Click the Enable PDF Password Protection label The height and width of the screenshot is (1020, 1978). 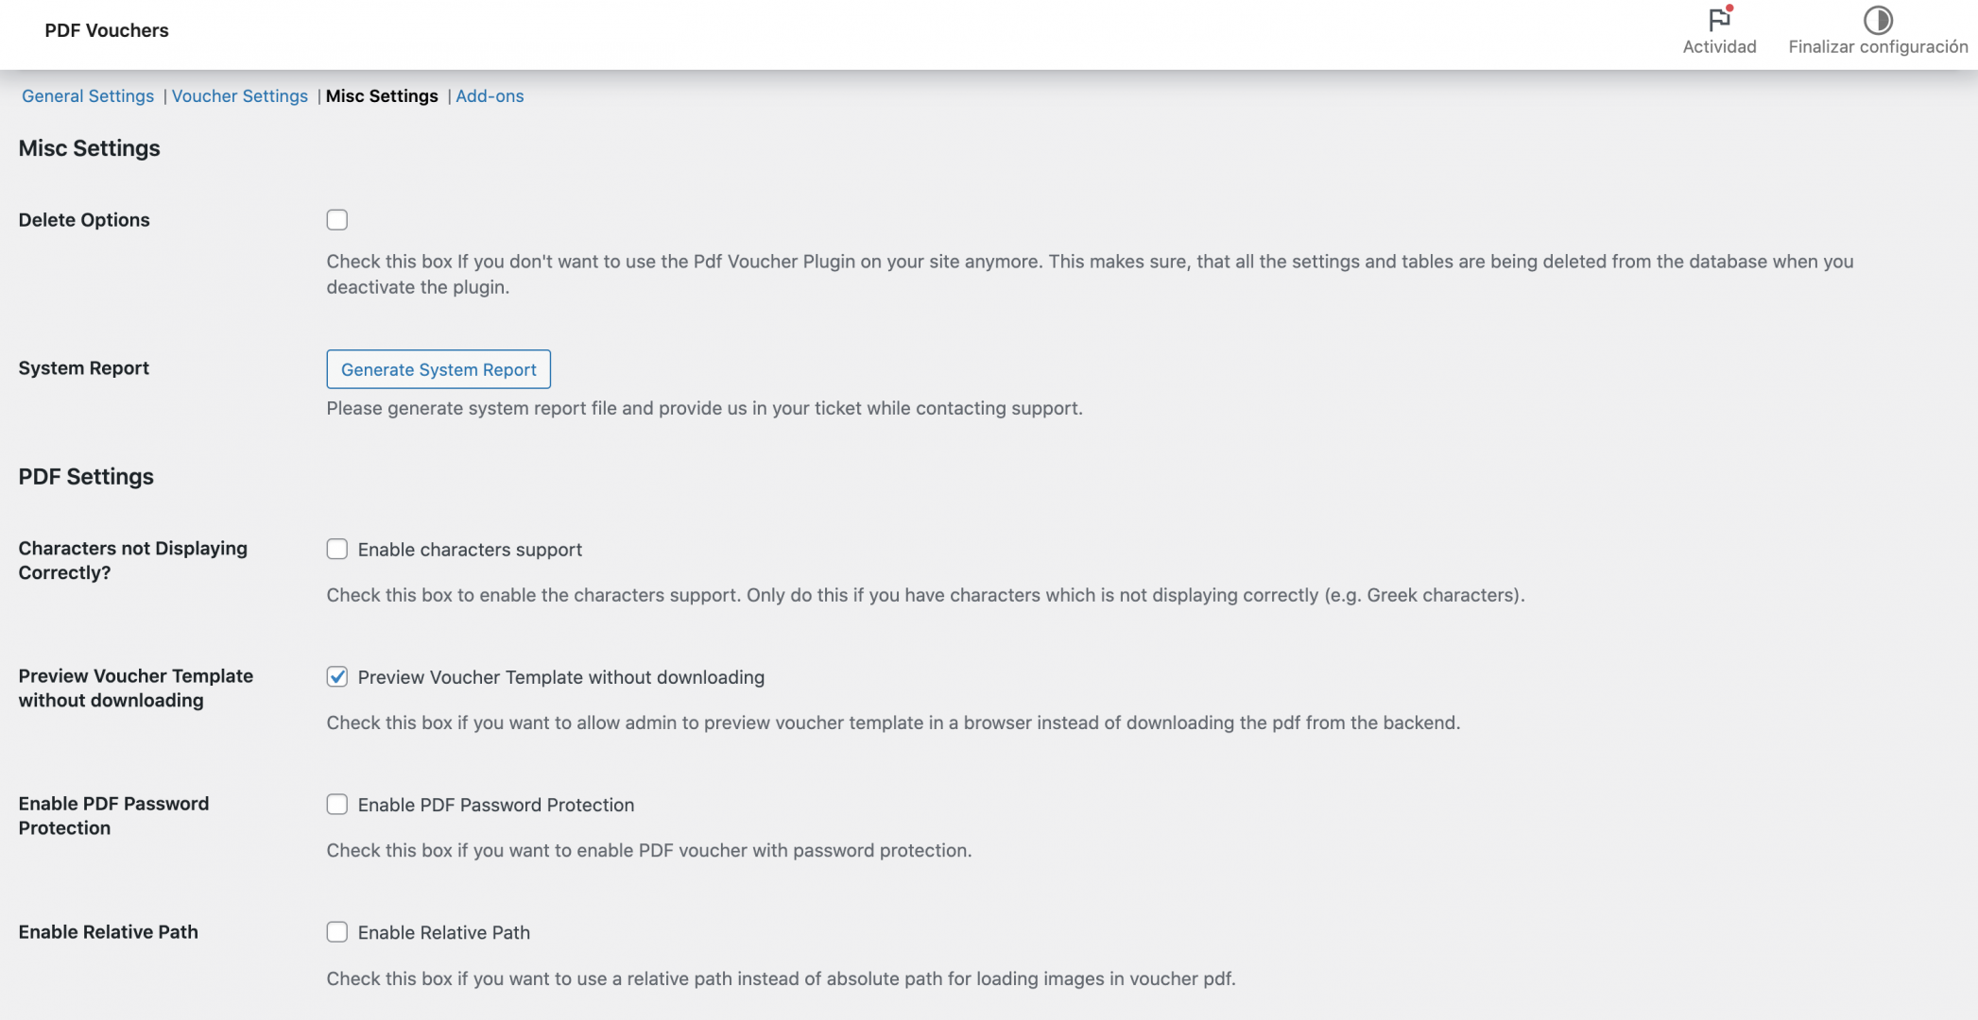tap(496, 805)
